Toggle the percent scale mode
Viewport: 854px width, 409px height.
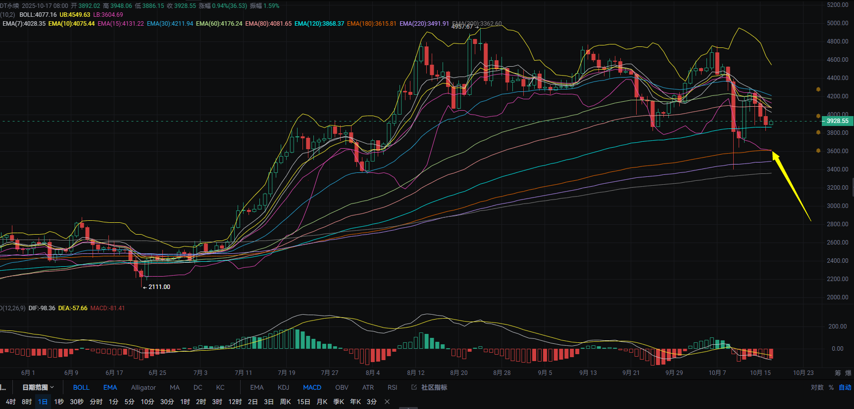831,387
